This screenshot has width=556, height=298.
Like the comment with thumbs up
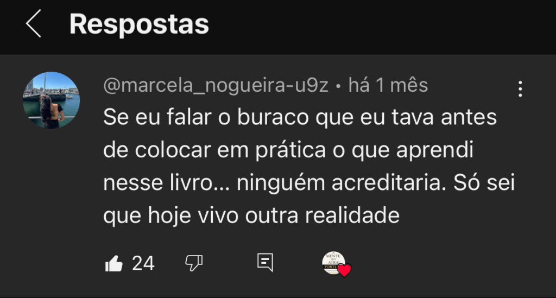pyautogui.click(x=114, y=263)
